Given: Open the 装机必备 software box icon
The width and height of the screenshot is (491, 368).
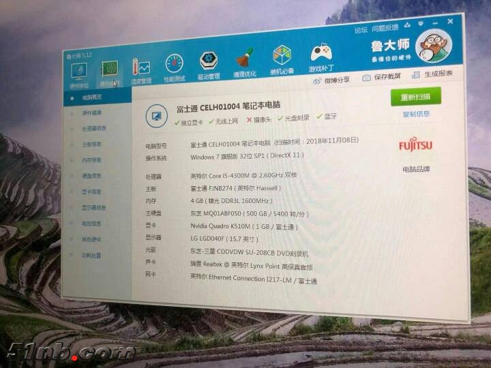Looking at the screenshot, I should 282,59.
